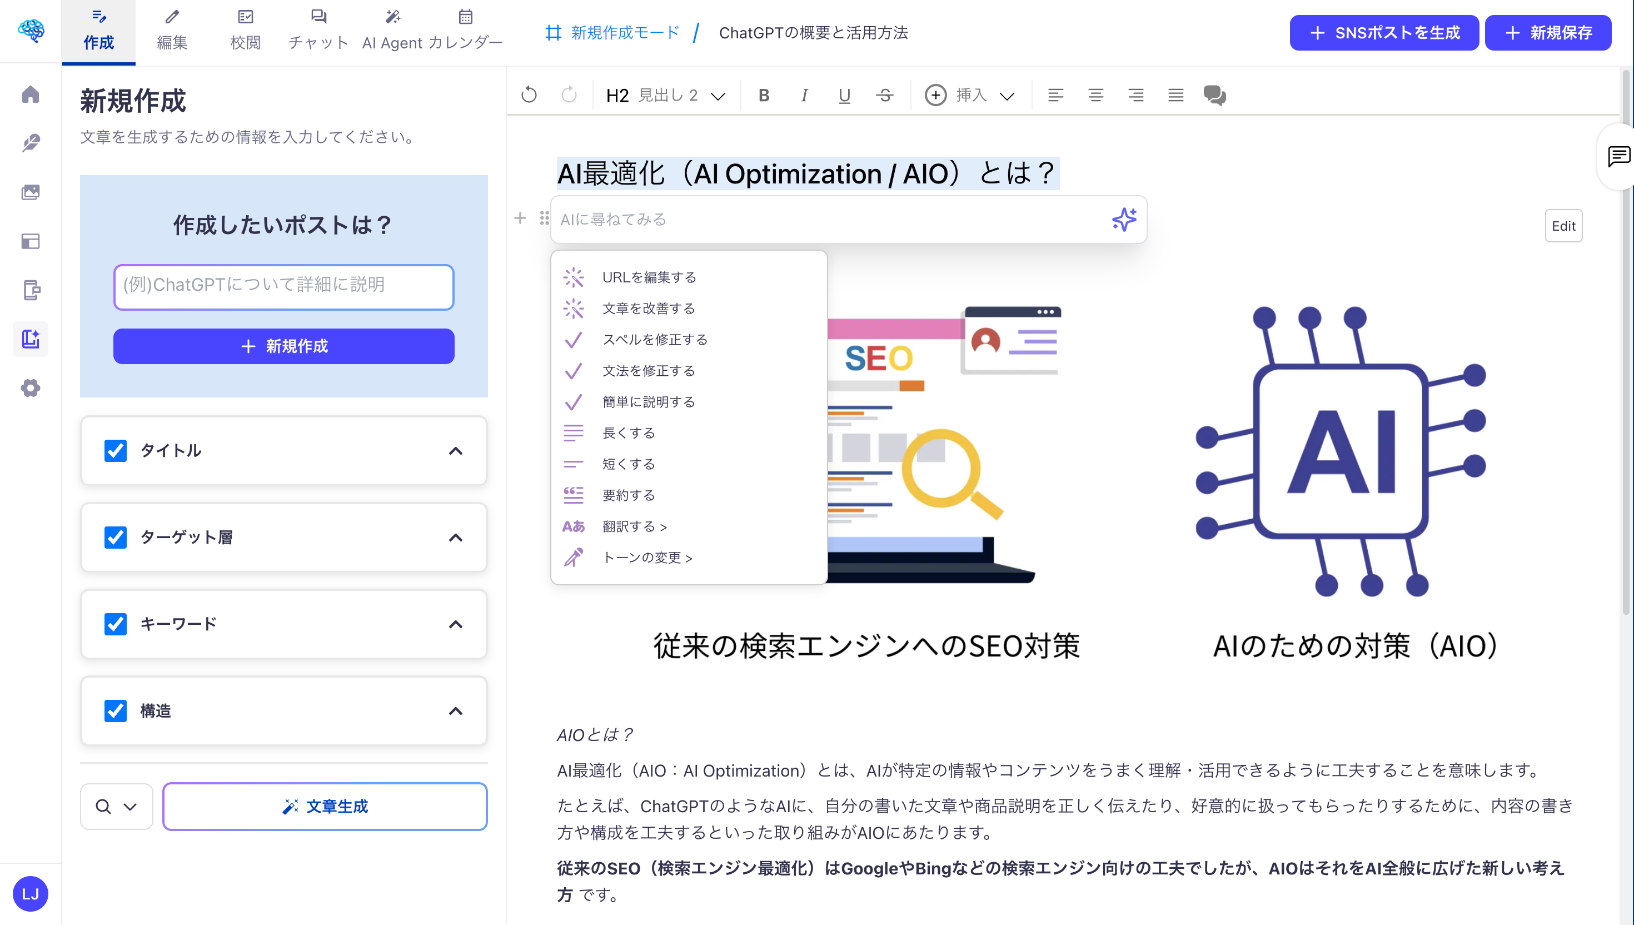The image size is (1634, 925).
Task: Collapse the 構造 section
Action: 455,711
